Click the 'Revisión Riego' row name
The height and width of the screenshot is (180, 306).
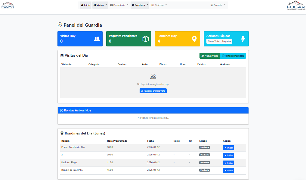click(69, 163)
